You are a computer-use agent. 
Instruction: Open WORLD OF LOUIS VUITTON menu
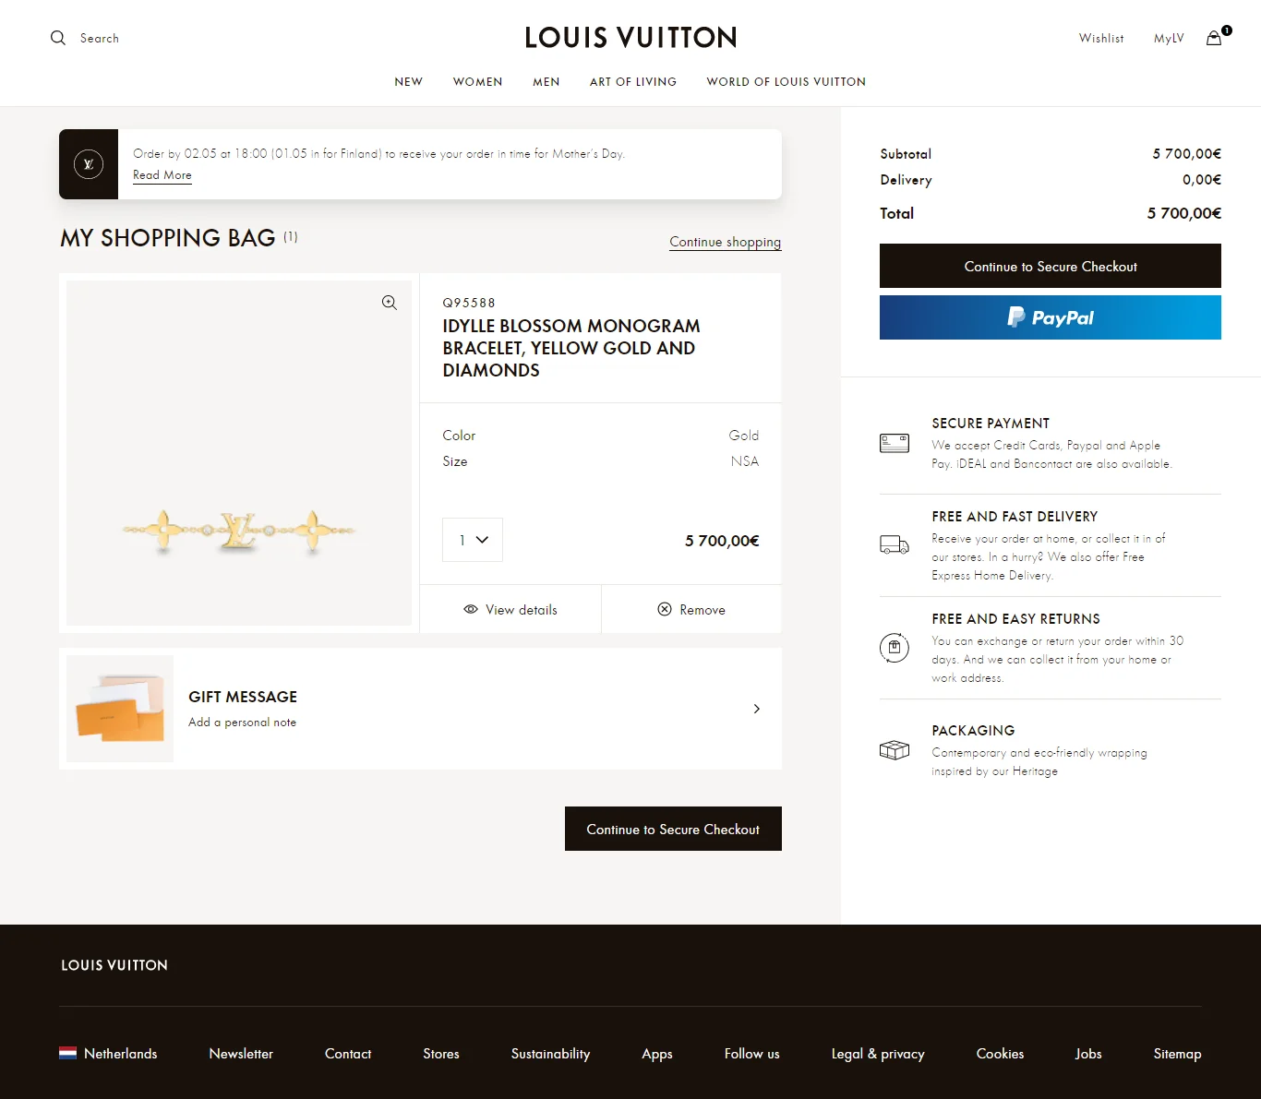pyautogui.click(x=787, y=82)
